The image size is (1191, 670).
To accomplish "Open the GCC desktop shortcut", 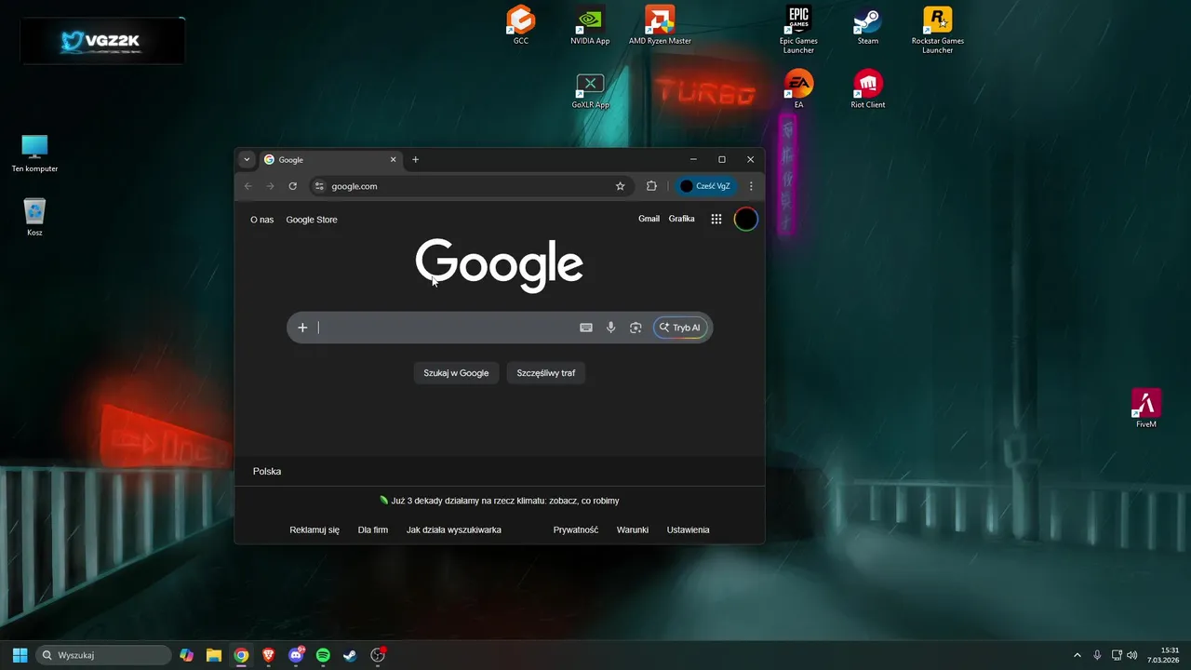I will [521, 25].
